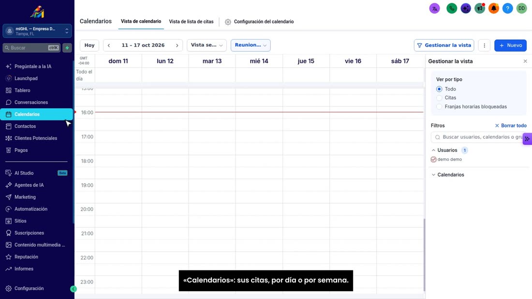This screenshot has width=532, height=299.
Task: Select the Citas radio option
Action: click(x=439, y=98)
